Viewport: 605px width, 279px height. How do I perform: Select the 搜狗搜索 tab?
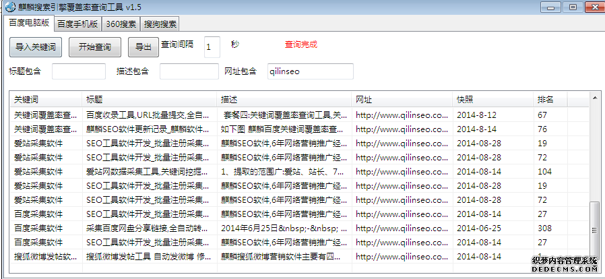(160, 24)
